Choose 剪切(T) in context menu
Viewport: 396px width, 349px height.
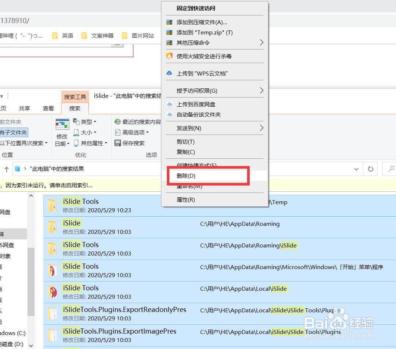click(214, 142)
